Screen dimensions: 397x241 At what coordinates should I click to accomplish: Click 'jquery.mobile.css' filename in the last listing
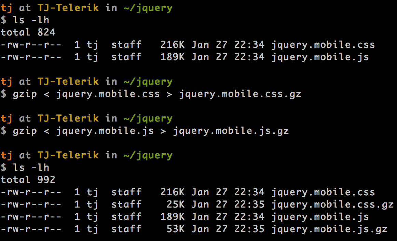pyautogui.click(x=323, y=193)
